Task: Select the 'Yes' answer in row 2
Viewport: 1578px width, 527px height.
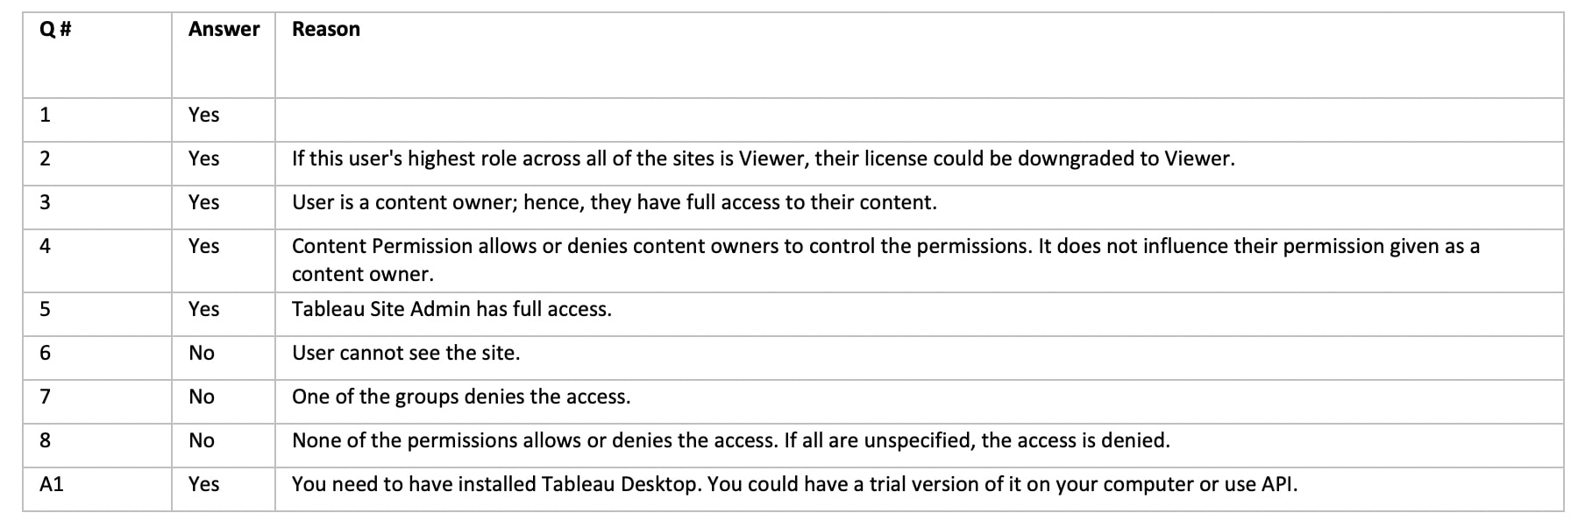Action: click(203, 158)
